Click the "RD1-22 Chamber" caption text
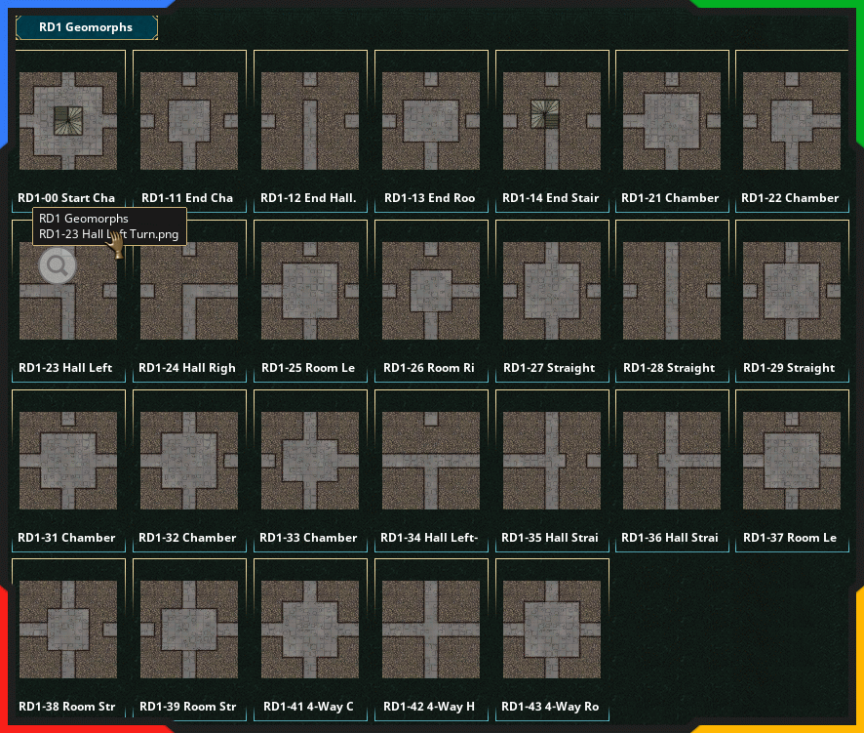This screenshot has width=864, height=733. [790, 198]
